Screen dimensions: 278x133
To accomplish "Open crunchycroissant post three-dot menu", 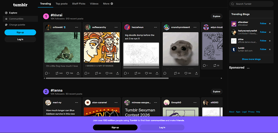I will pos(195,27).
